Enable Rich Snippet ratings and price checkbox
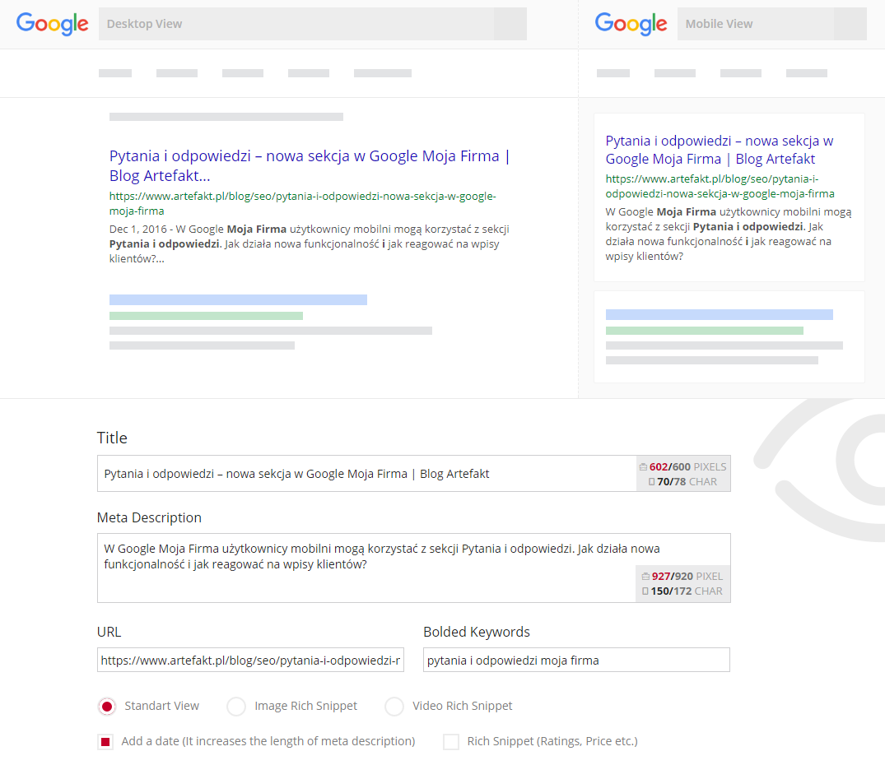 451,742
